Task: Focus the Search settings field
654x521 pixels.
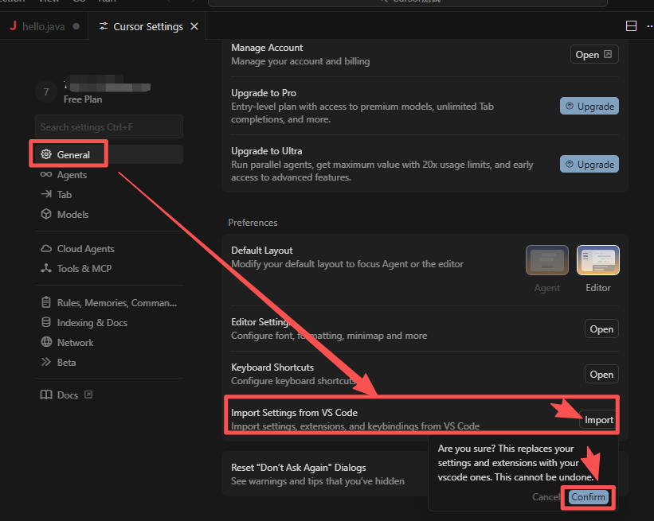Action: pos(109,126)
